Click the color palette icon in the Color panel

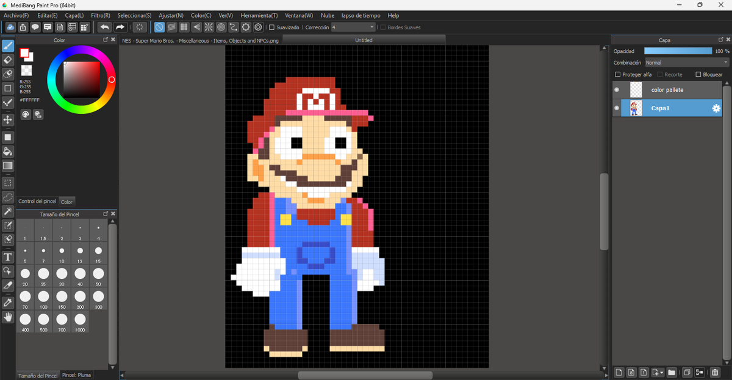tap(26, 114)
